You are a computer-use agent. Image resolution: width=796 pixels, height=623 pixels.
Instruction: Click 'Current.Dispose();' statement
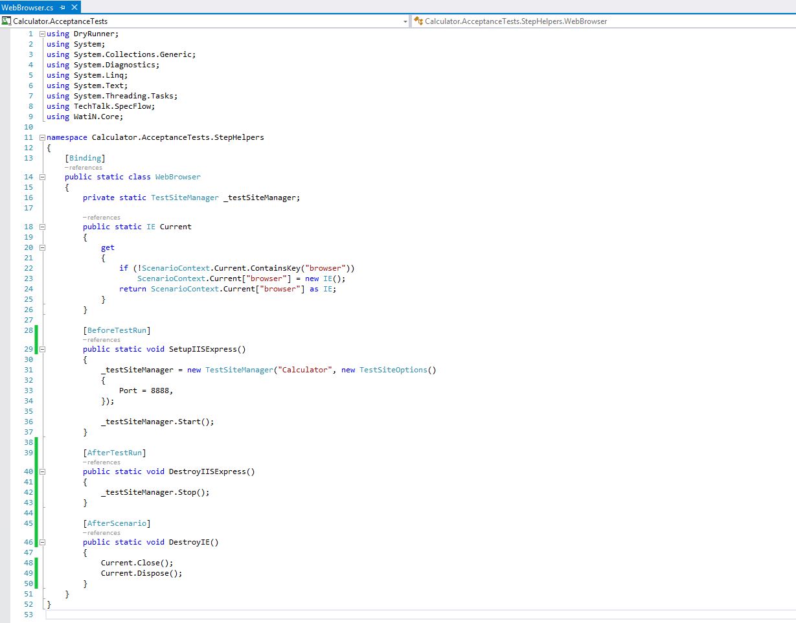142,573
